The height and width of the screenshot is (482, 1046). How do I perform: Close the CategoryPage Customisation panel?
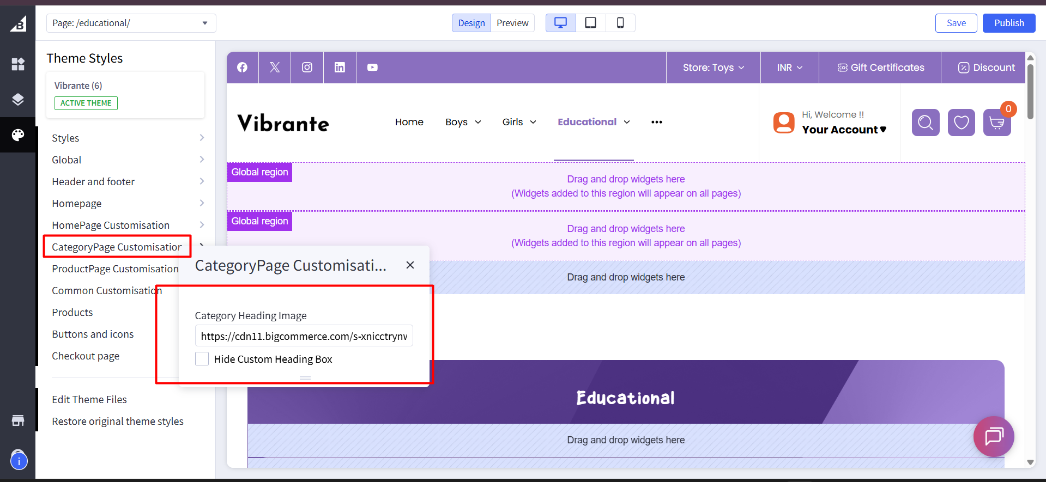click(410, 265)
